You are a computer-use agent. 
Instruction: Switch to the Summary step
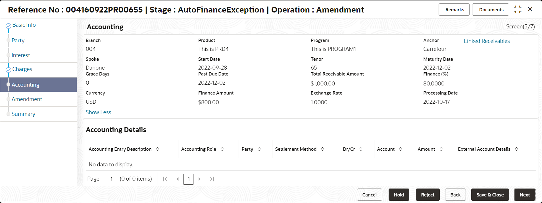(23, 114)
